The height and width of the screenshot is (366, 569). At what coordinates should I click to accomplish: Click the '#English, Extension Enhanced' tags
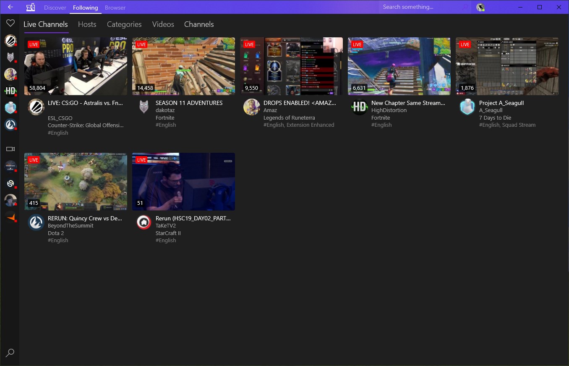pyautogui.click(x=299, y=125)
